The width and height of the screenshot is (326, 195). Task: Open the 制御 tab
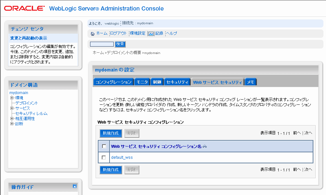[157, 82]
